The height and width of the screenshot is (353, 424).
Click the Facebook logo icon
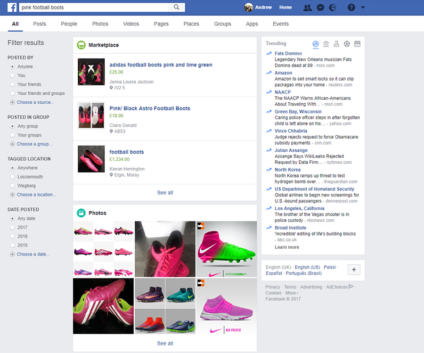(12, 7)
